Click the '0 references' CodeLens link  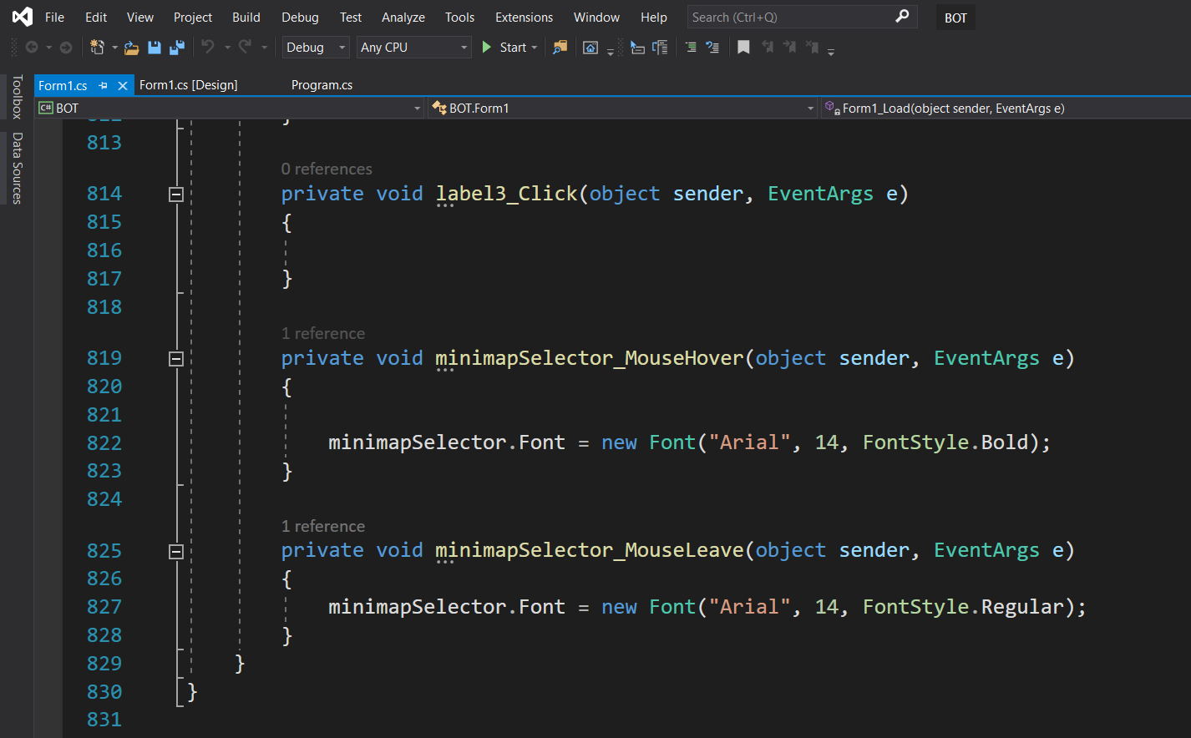point(327,169)
